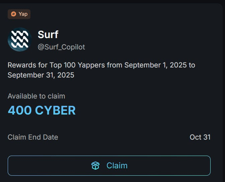Open the Surf wave logo avatar
Image resolution: width=225 pixels, height=182 pixels.
click(20, 39)
